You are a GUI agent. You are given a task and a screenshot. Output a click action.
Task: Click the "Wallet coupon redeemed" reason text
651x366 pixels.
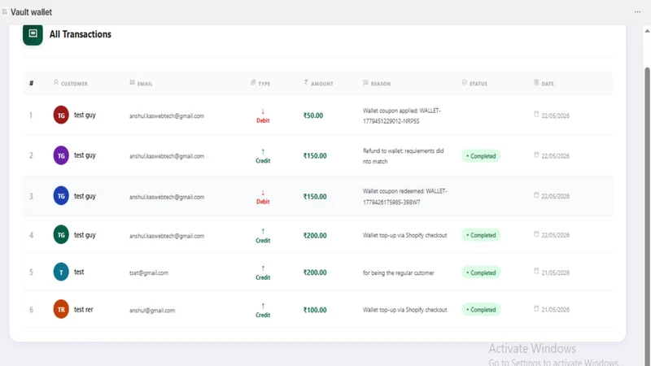[x=404, y=197]
